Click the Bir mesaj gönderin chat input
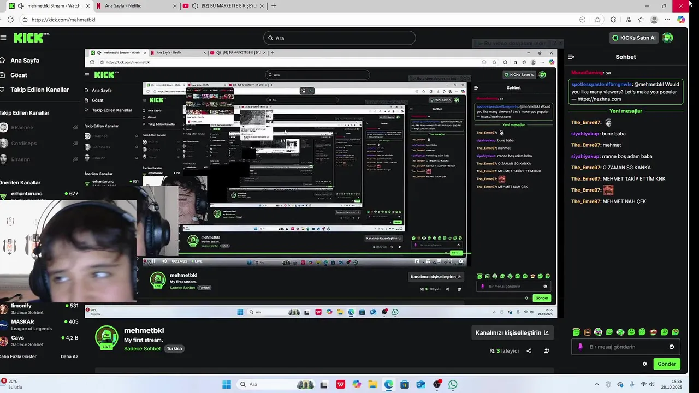 tap(625, 347)
